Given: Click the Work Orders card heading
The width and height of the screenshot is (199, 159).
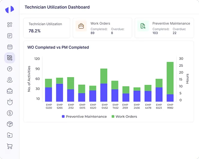Looking at the screenshot, I should pos(100,23).
